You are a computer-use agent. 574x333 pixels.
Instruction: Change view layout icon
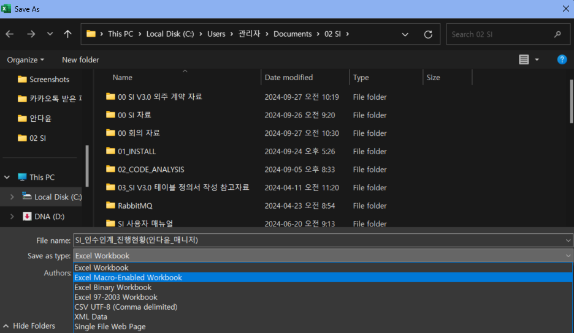tap(524, 59)
